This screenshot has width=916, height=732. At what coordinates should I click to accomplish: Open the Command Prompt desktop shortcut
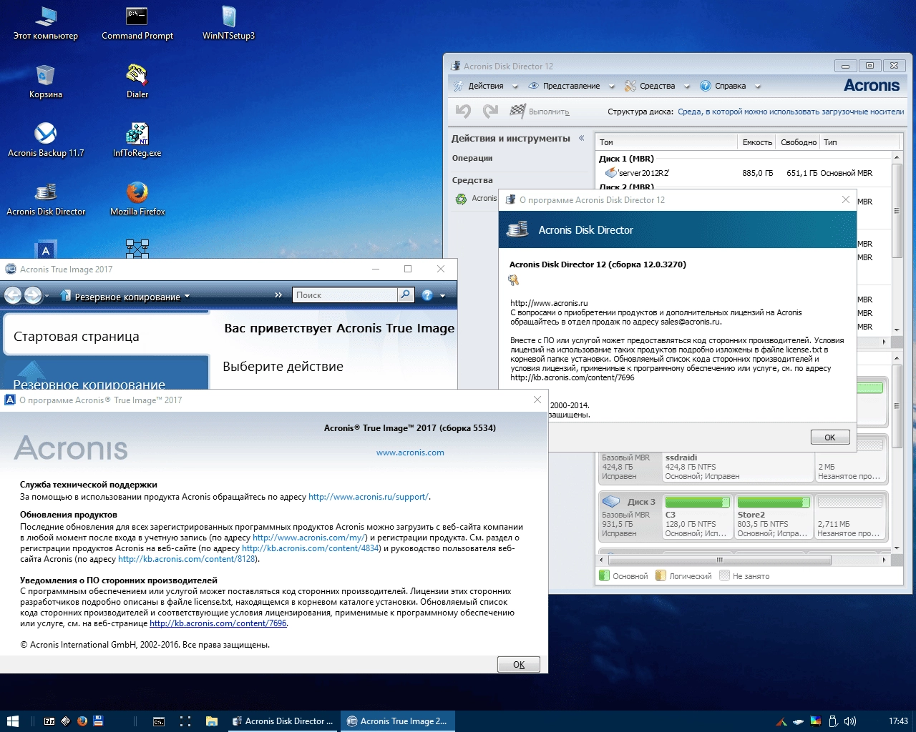point(137,23)
